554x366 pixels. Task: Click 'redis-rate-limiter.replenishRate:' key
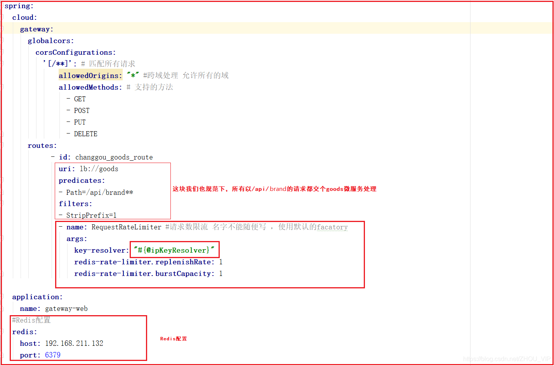click(144, 262)
